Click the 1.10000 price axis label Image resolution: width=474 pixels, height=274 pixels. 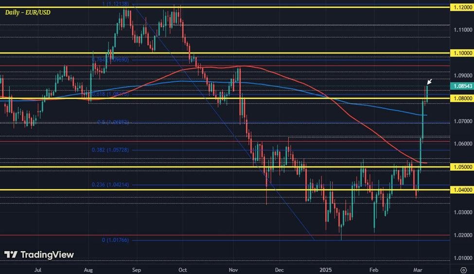(460, 53)
